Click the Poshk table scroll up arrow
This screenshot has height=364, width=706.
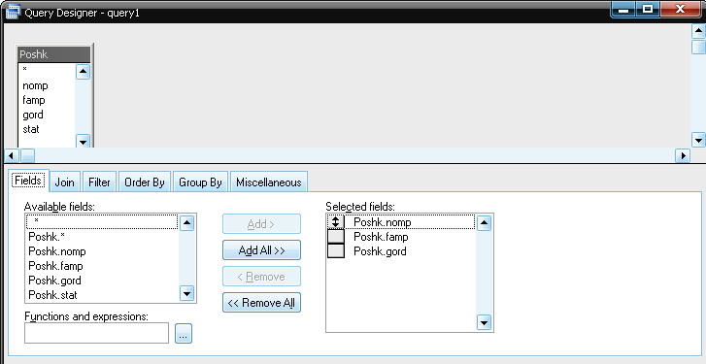tap(83, 72)
